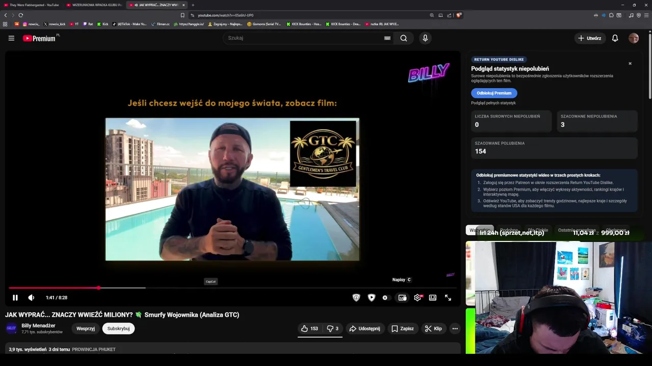Open the YouTube guide hamburger menu
Image resolution: width=652 pixels, height=366 pixels.
11,38
